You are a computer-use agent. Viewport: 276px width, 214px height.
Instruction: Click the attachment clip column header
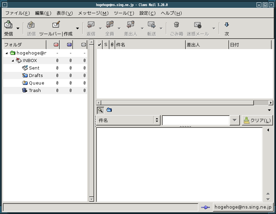point(112,45)
